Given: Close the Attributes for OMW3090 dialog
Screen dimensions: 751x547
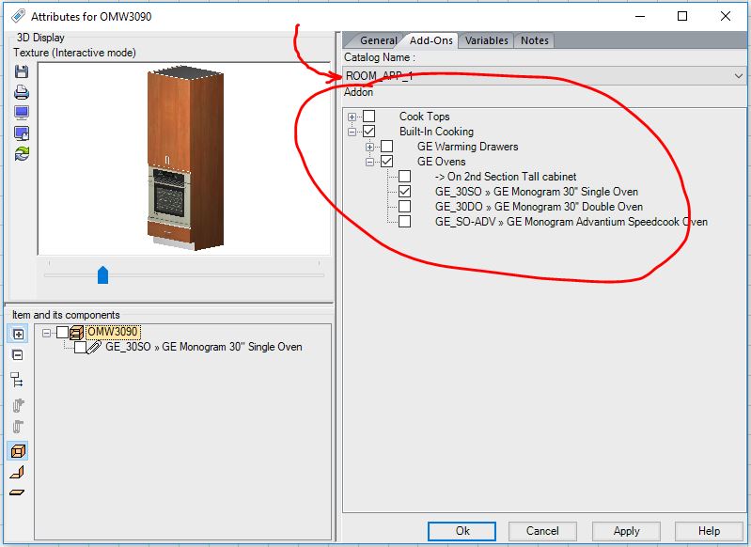Looking at the screenshot, I should pyautogui.click(x=725, y=16).
